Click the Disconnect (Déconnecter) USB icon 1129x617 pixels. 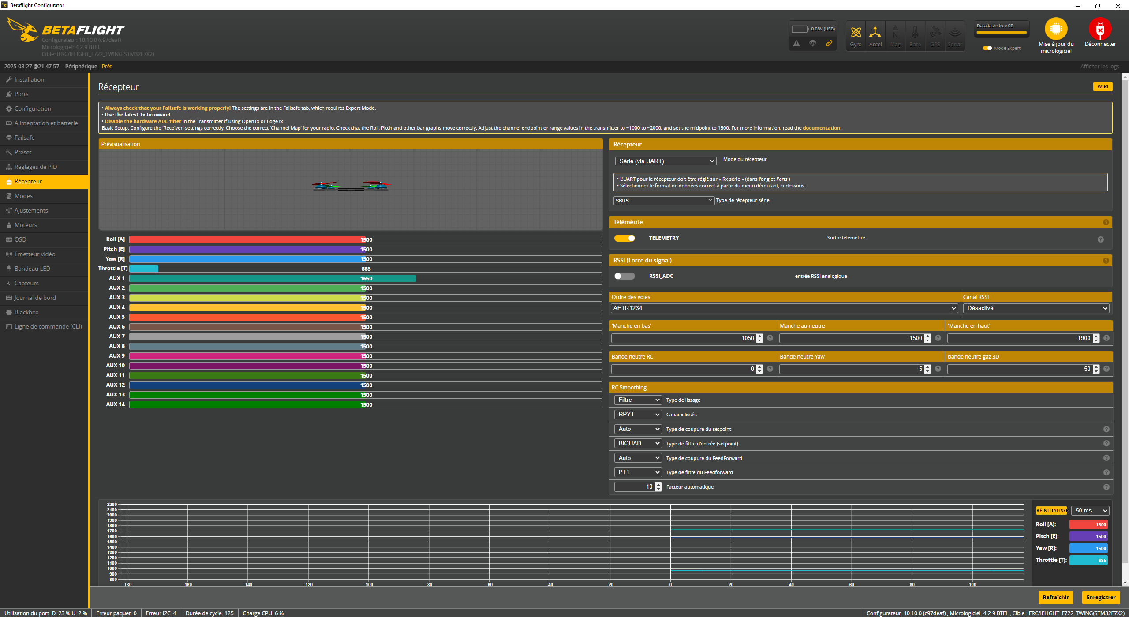1100,30
